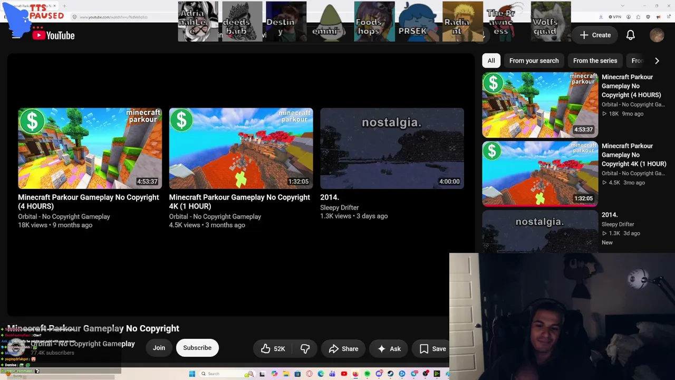
Task: Open the YouTube notifications bell
Action: (630, 35)
